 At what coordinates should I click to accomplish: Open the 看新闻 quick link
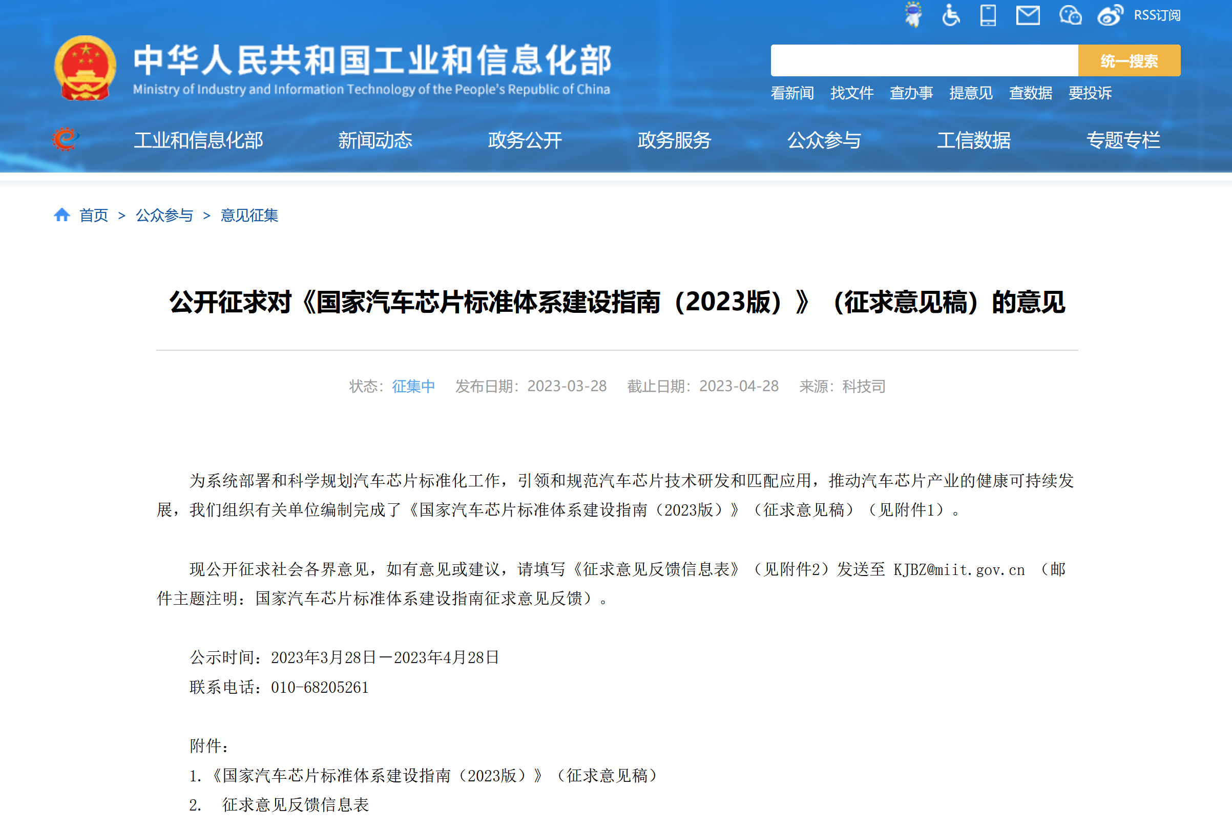(x=792, y=93)
